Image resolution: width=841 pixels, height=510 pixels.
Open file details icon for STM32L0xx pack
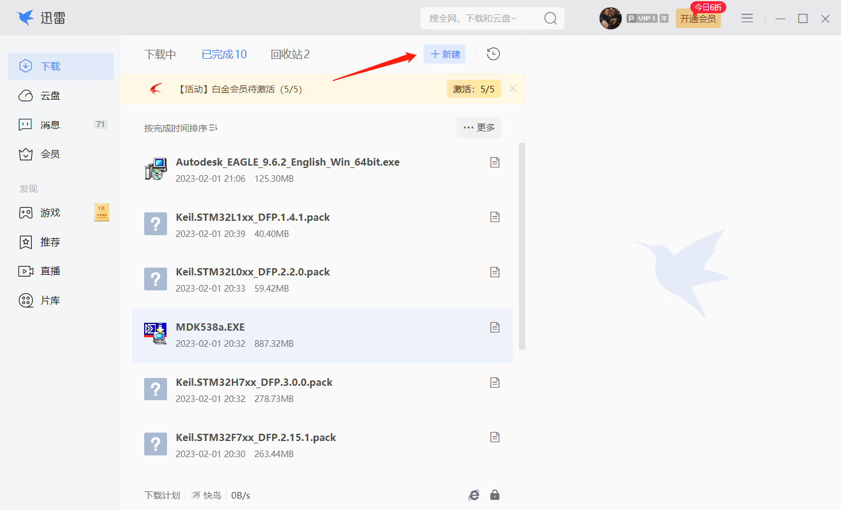[495, 272]
